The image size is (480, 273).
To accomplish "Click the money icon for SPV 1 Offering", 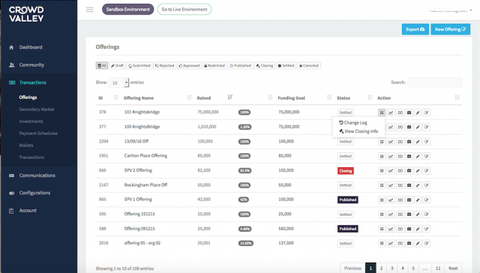I will point(400,199).
